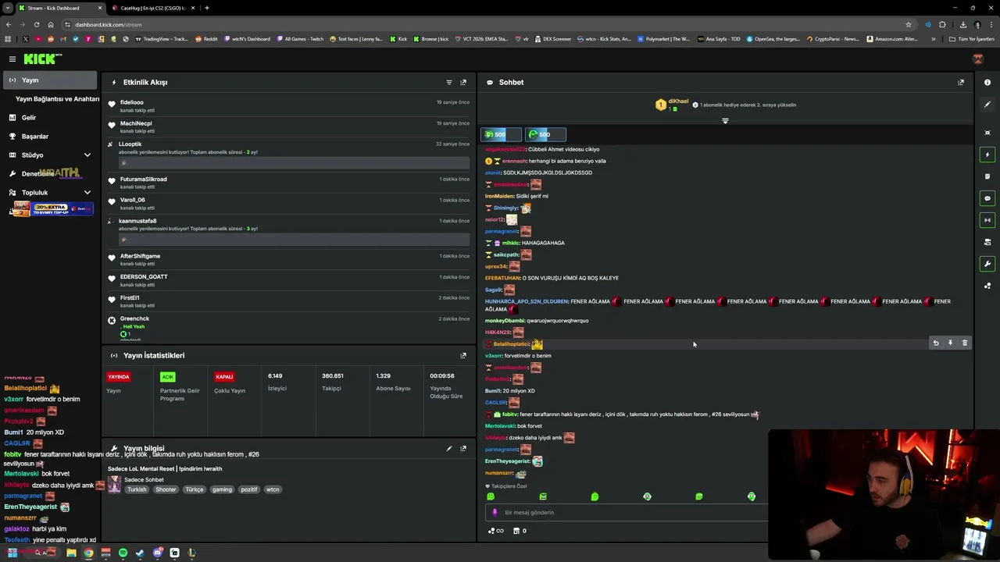Open the Reddit bookmark

coord(206,38)
